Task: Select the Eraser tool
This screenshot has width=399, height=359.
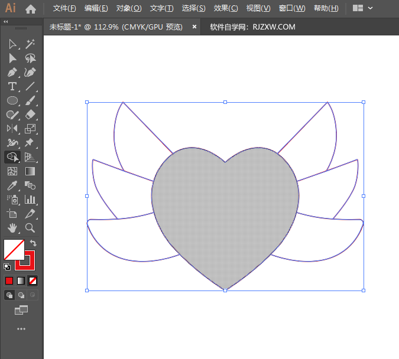Action: tap(30, 115)
